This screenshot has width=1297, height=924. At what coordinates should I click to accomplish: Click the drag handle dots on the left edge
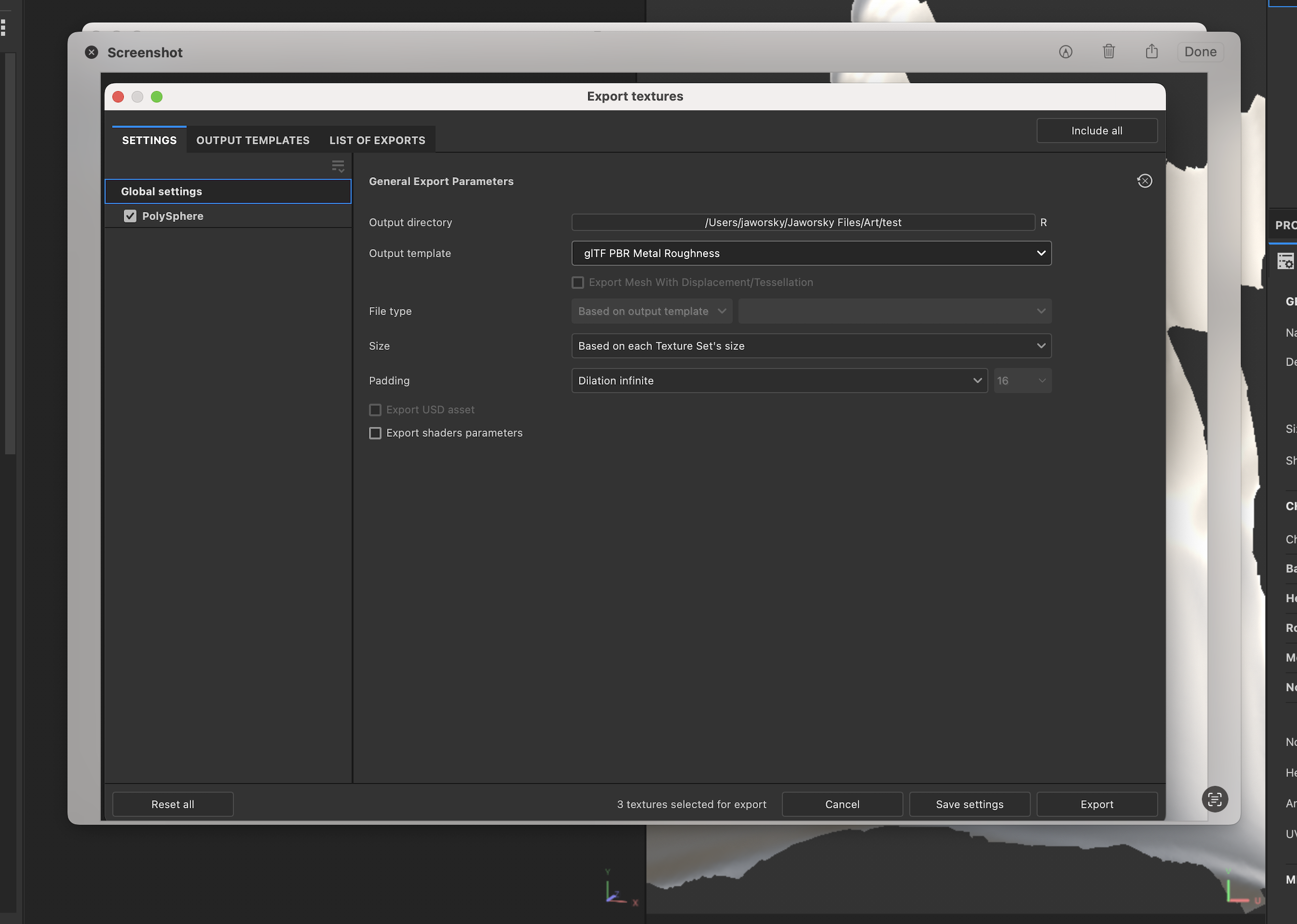coord(4,27)
